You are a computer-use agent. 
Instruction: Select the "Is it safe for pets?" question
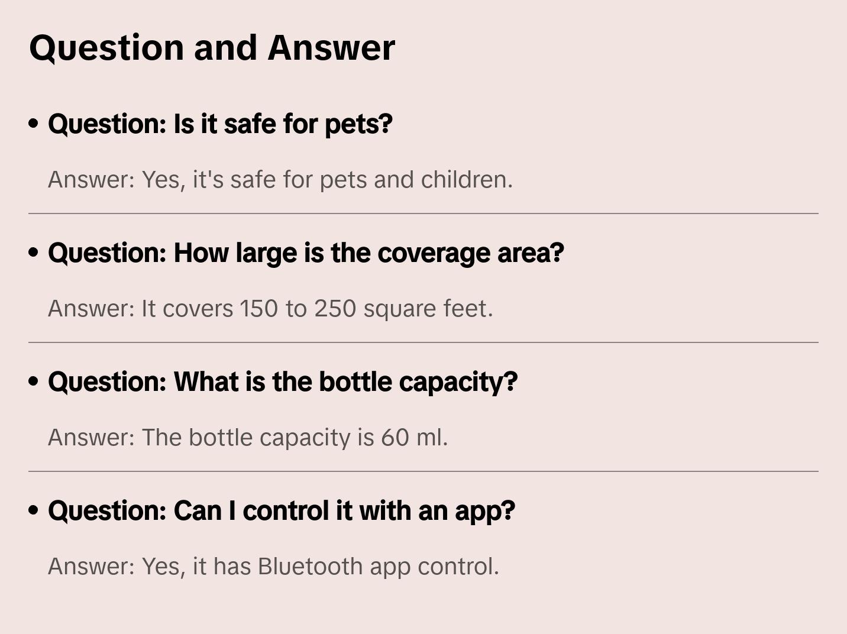[220, 124]
